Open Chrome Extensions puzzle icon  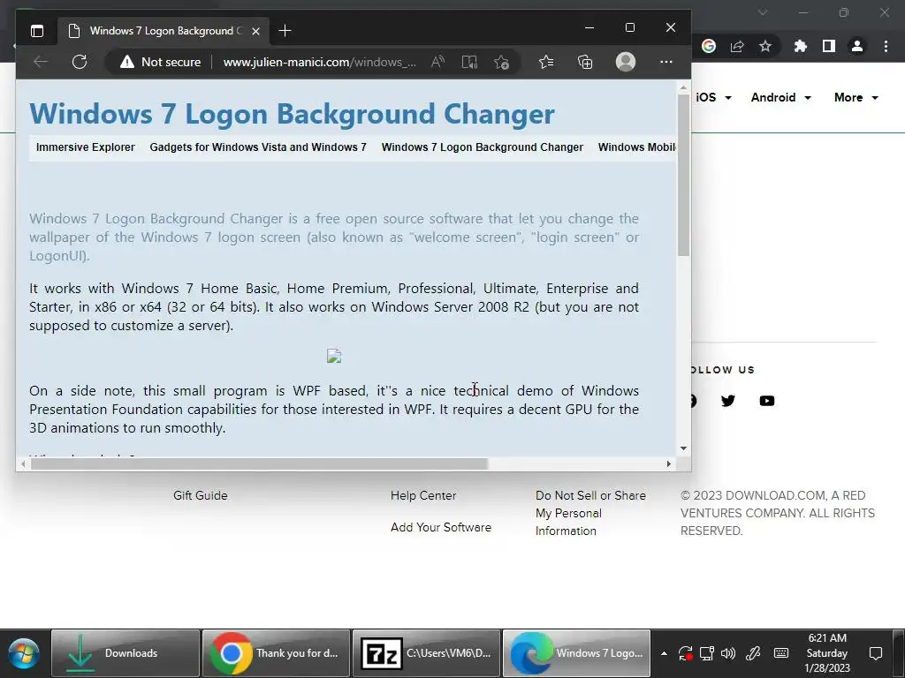801,46
